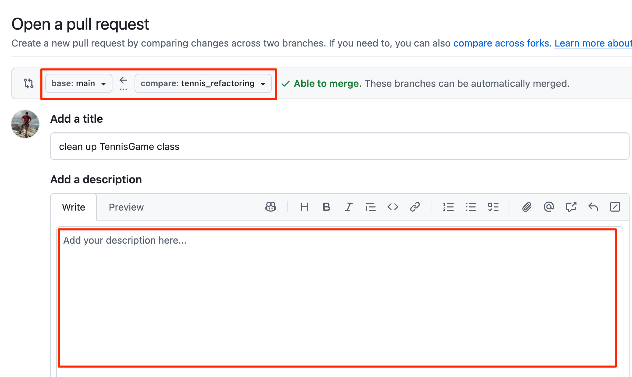The height and width of the screenshot is (377, 632).
Task: Click in the pull request title field
Action: click(x=339, y=146)
